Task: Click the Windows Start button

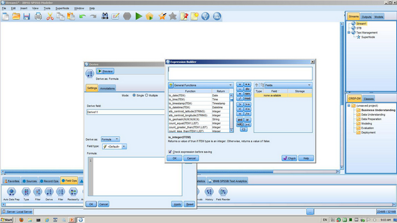Action: [x=7, y=220]
